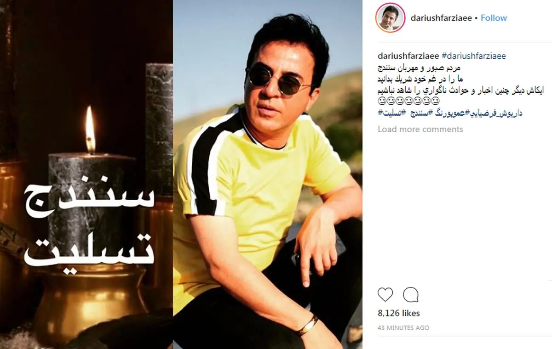
Task: Click the sad emoji row in caption
Action: tap(409, 101)
